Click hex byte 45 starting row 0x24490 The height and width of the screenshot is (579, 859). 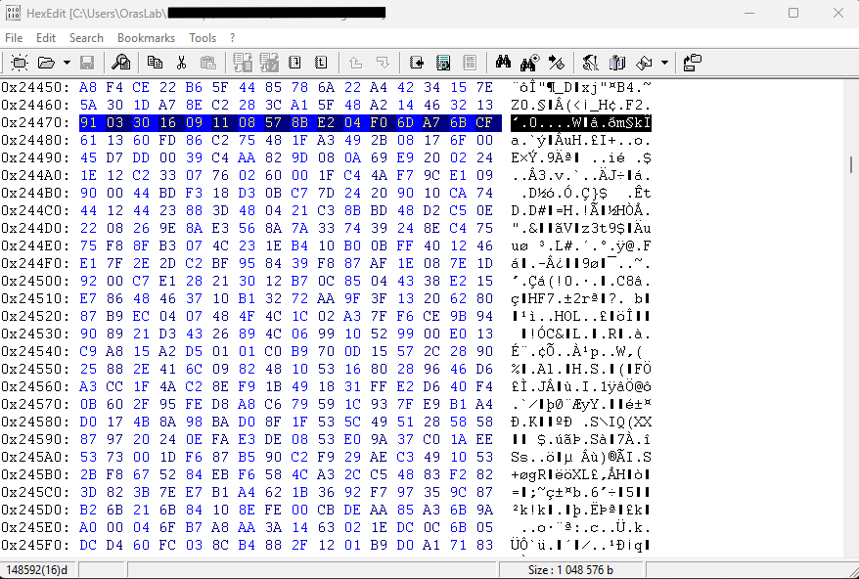tap(88, 157)
